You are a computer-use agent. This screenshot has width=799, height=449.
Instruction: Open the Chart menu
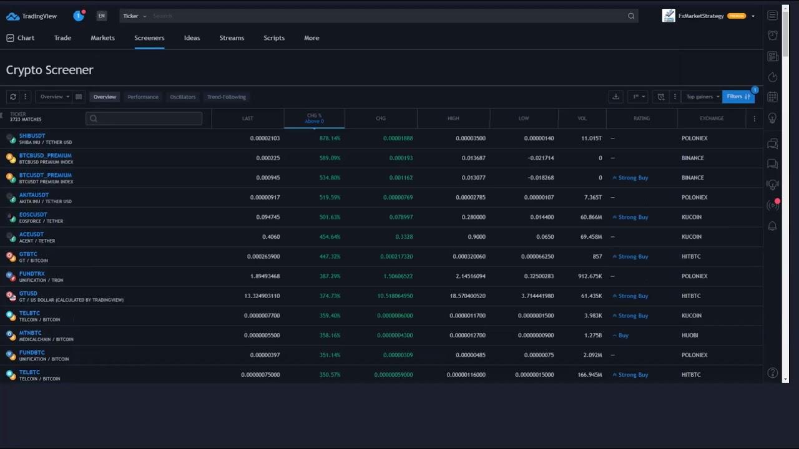21,38
